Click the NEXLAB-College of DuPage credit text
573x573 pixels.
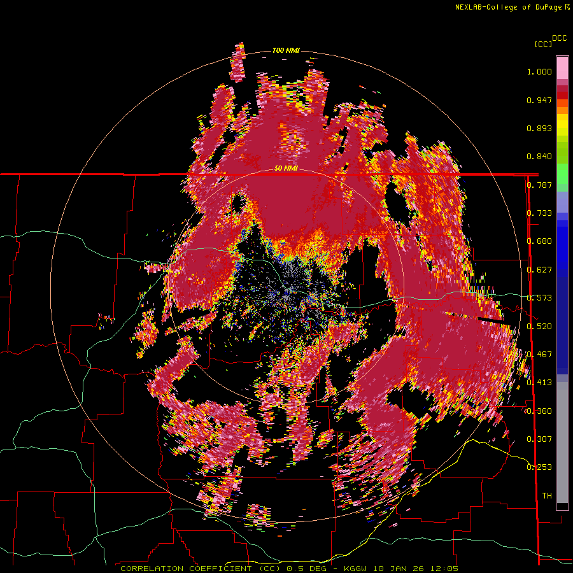tap(512, 7)
